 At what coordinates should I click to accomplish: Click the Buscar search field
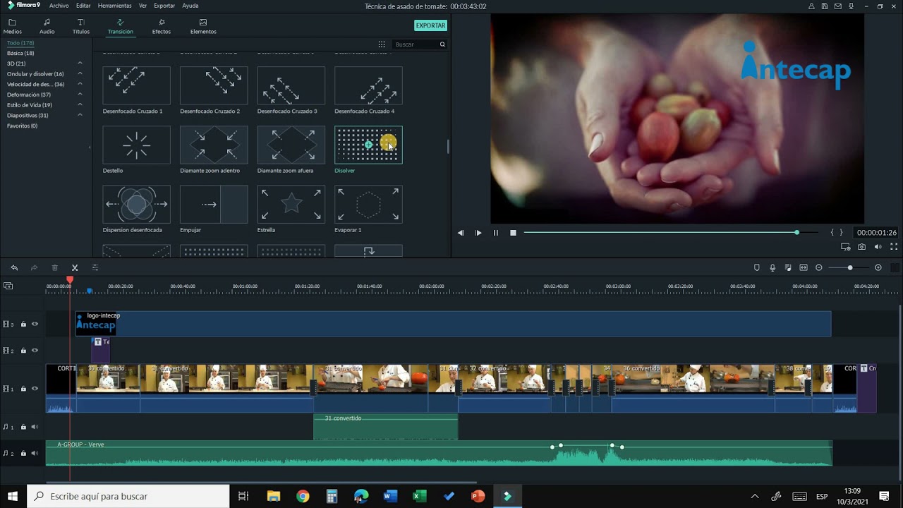pyautogui.click(x=416, y=44)
